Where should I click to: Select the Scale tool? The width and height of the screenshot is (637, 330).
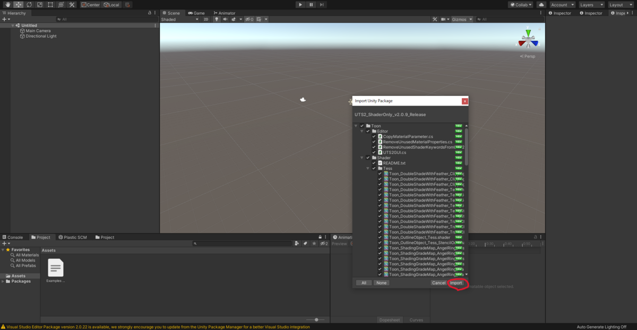pos(39,5)
